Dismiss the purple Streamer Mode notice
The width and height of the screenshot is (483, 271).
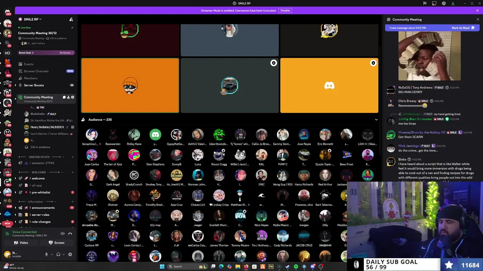[478, 11]
